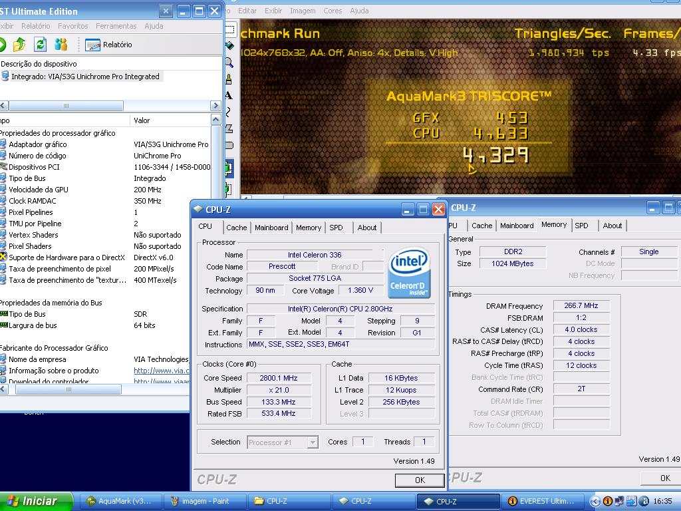Click the 16:35 system clock
Screen dimensions: 681x511
tap(662, 501)
